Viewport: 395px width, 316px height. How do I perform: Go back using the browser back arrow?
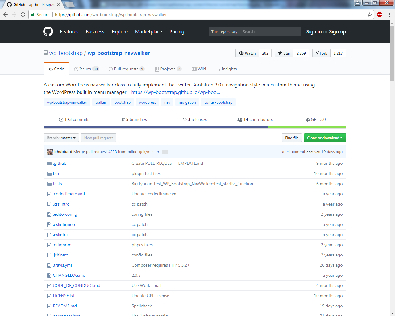pyautogui.click(x=6, y=15)
